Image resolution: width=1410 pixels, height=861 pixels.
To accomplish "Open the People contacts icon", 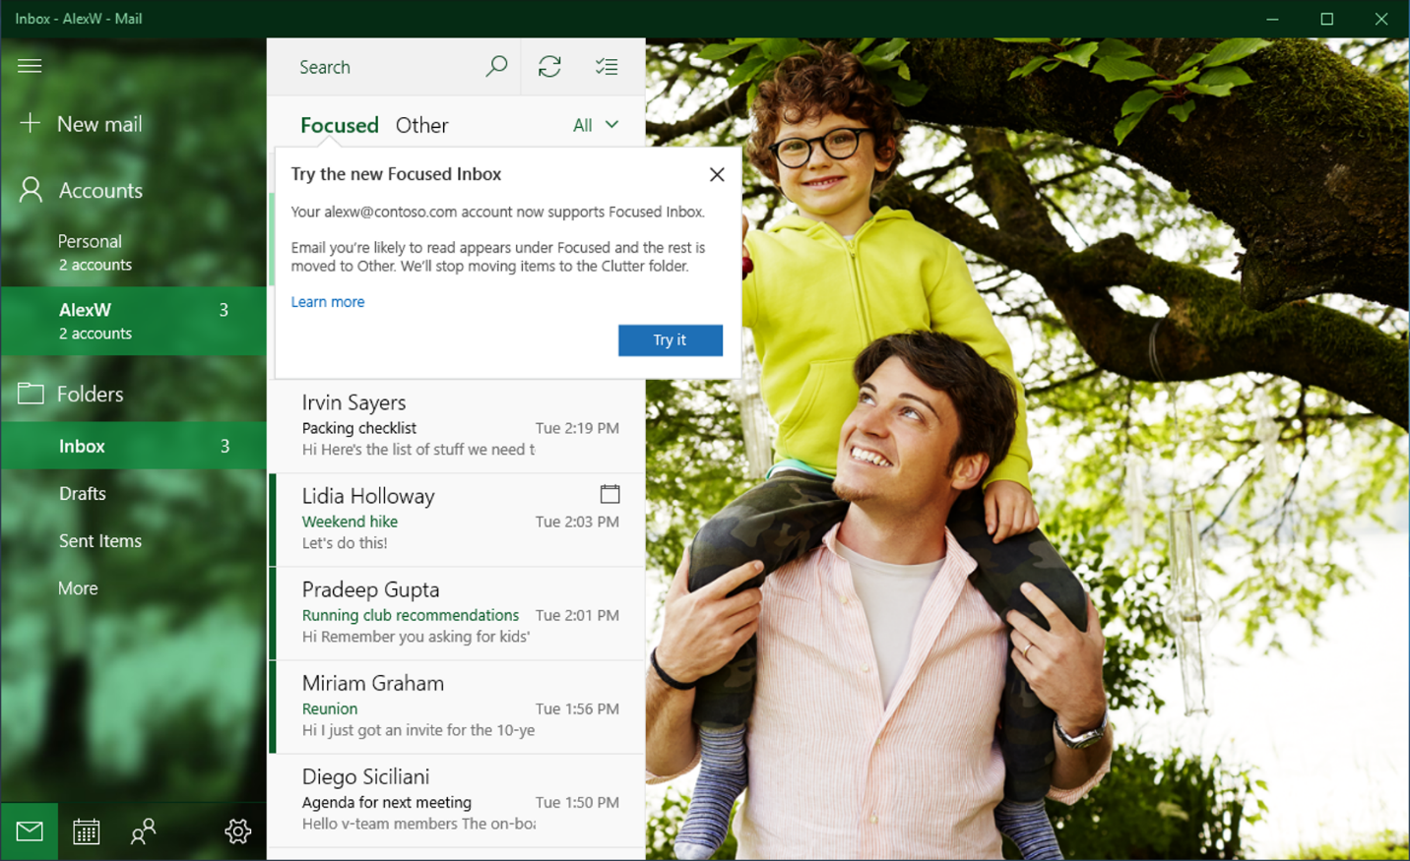I will click(x=143, y=831).
